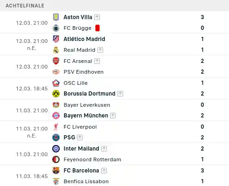Click the Borussia Dortmund BVB logo
This screenshot has width=229, height=186.
click(56, 94)
